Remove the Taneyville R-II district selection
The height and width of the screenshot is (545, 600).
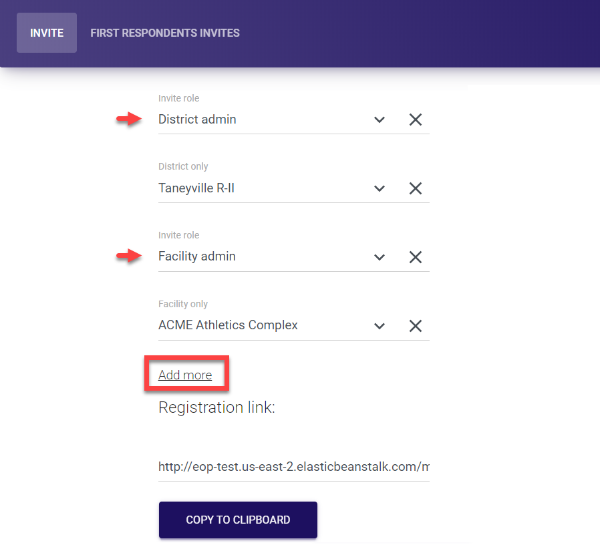click(x=416, y=188)
